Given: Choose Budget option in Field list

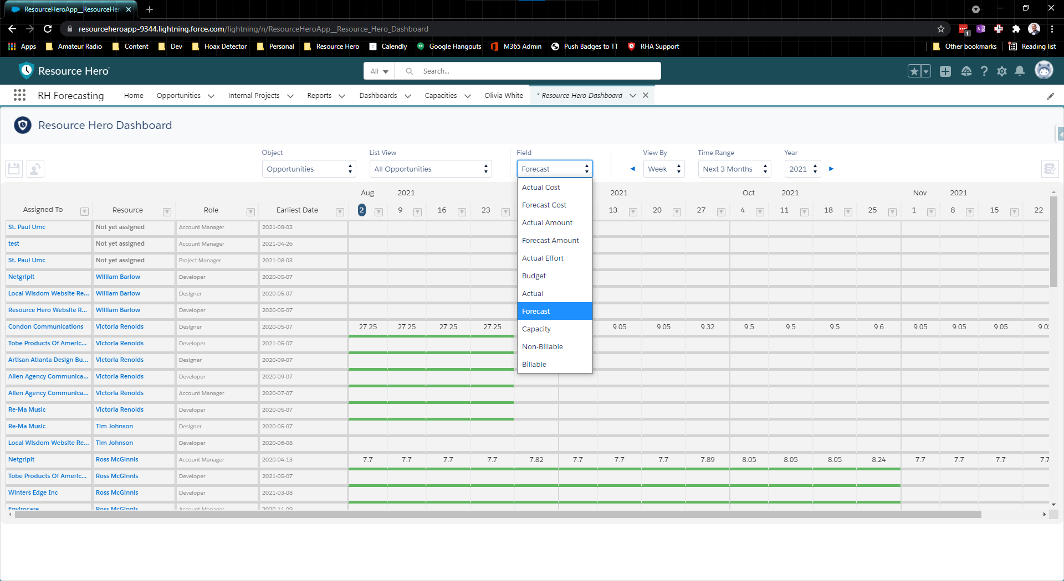Looking at the screenshot, I should click(555, 276).
